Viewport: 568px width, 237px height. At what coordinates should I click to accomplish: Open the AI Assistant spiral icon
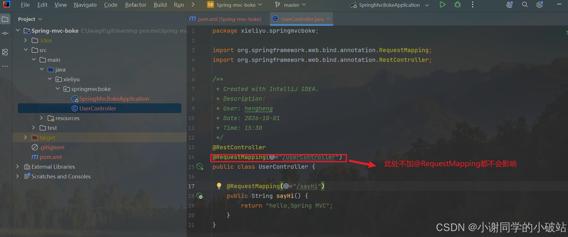(x=510, y=5)
